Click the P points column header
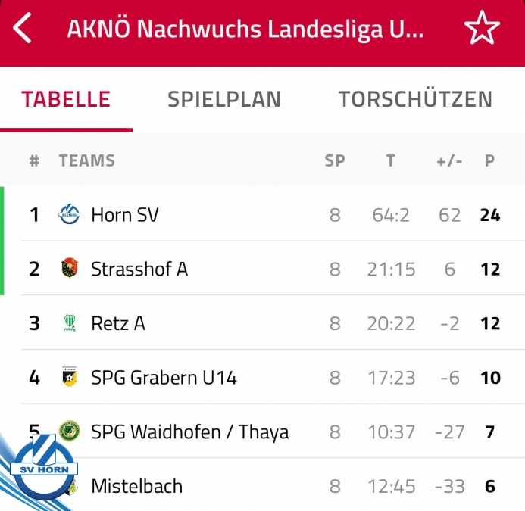The height and width of the screenshot is (511, 525). (490, 160)
